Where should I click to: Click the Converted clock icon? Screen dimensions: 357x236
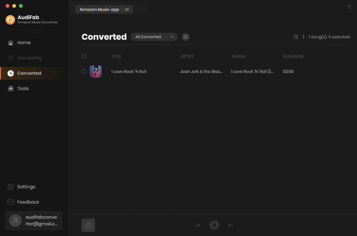11,73
